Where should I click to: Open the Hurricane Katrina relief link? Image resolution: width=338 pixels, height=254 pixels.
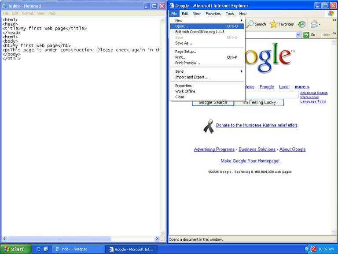pyautogui.click(x=257, y=125)
